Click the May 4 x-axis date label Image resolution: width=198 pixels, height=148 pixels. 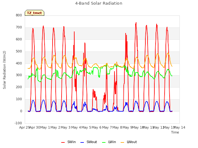[x=76, y=127]
